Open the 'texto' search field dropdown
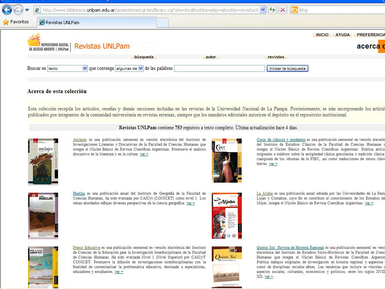 coord(67,68)
